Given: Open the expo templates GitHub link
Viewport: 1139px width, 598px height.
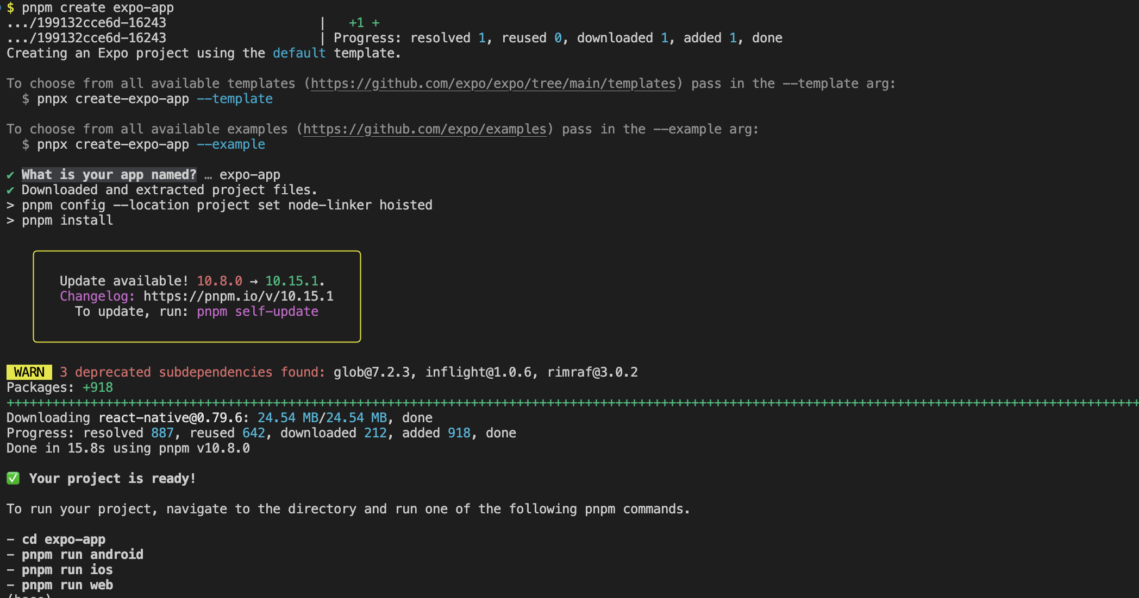Looking at the screenshot, I should pos(493,84).
